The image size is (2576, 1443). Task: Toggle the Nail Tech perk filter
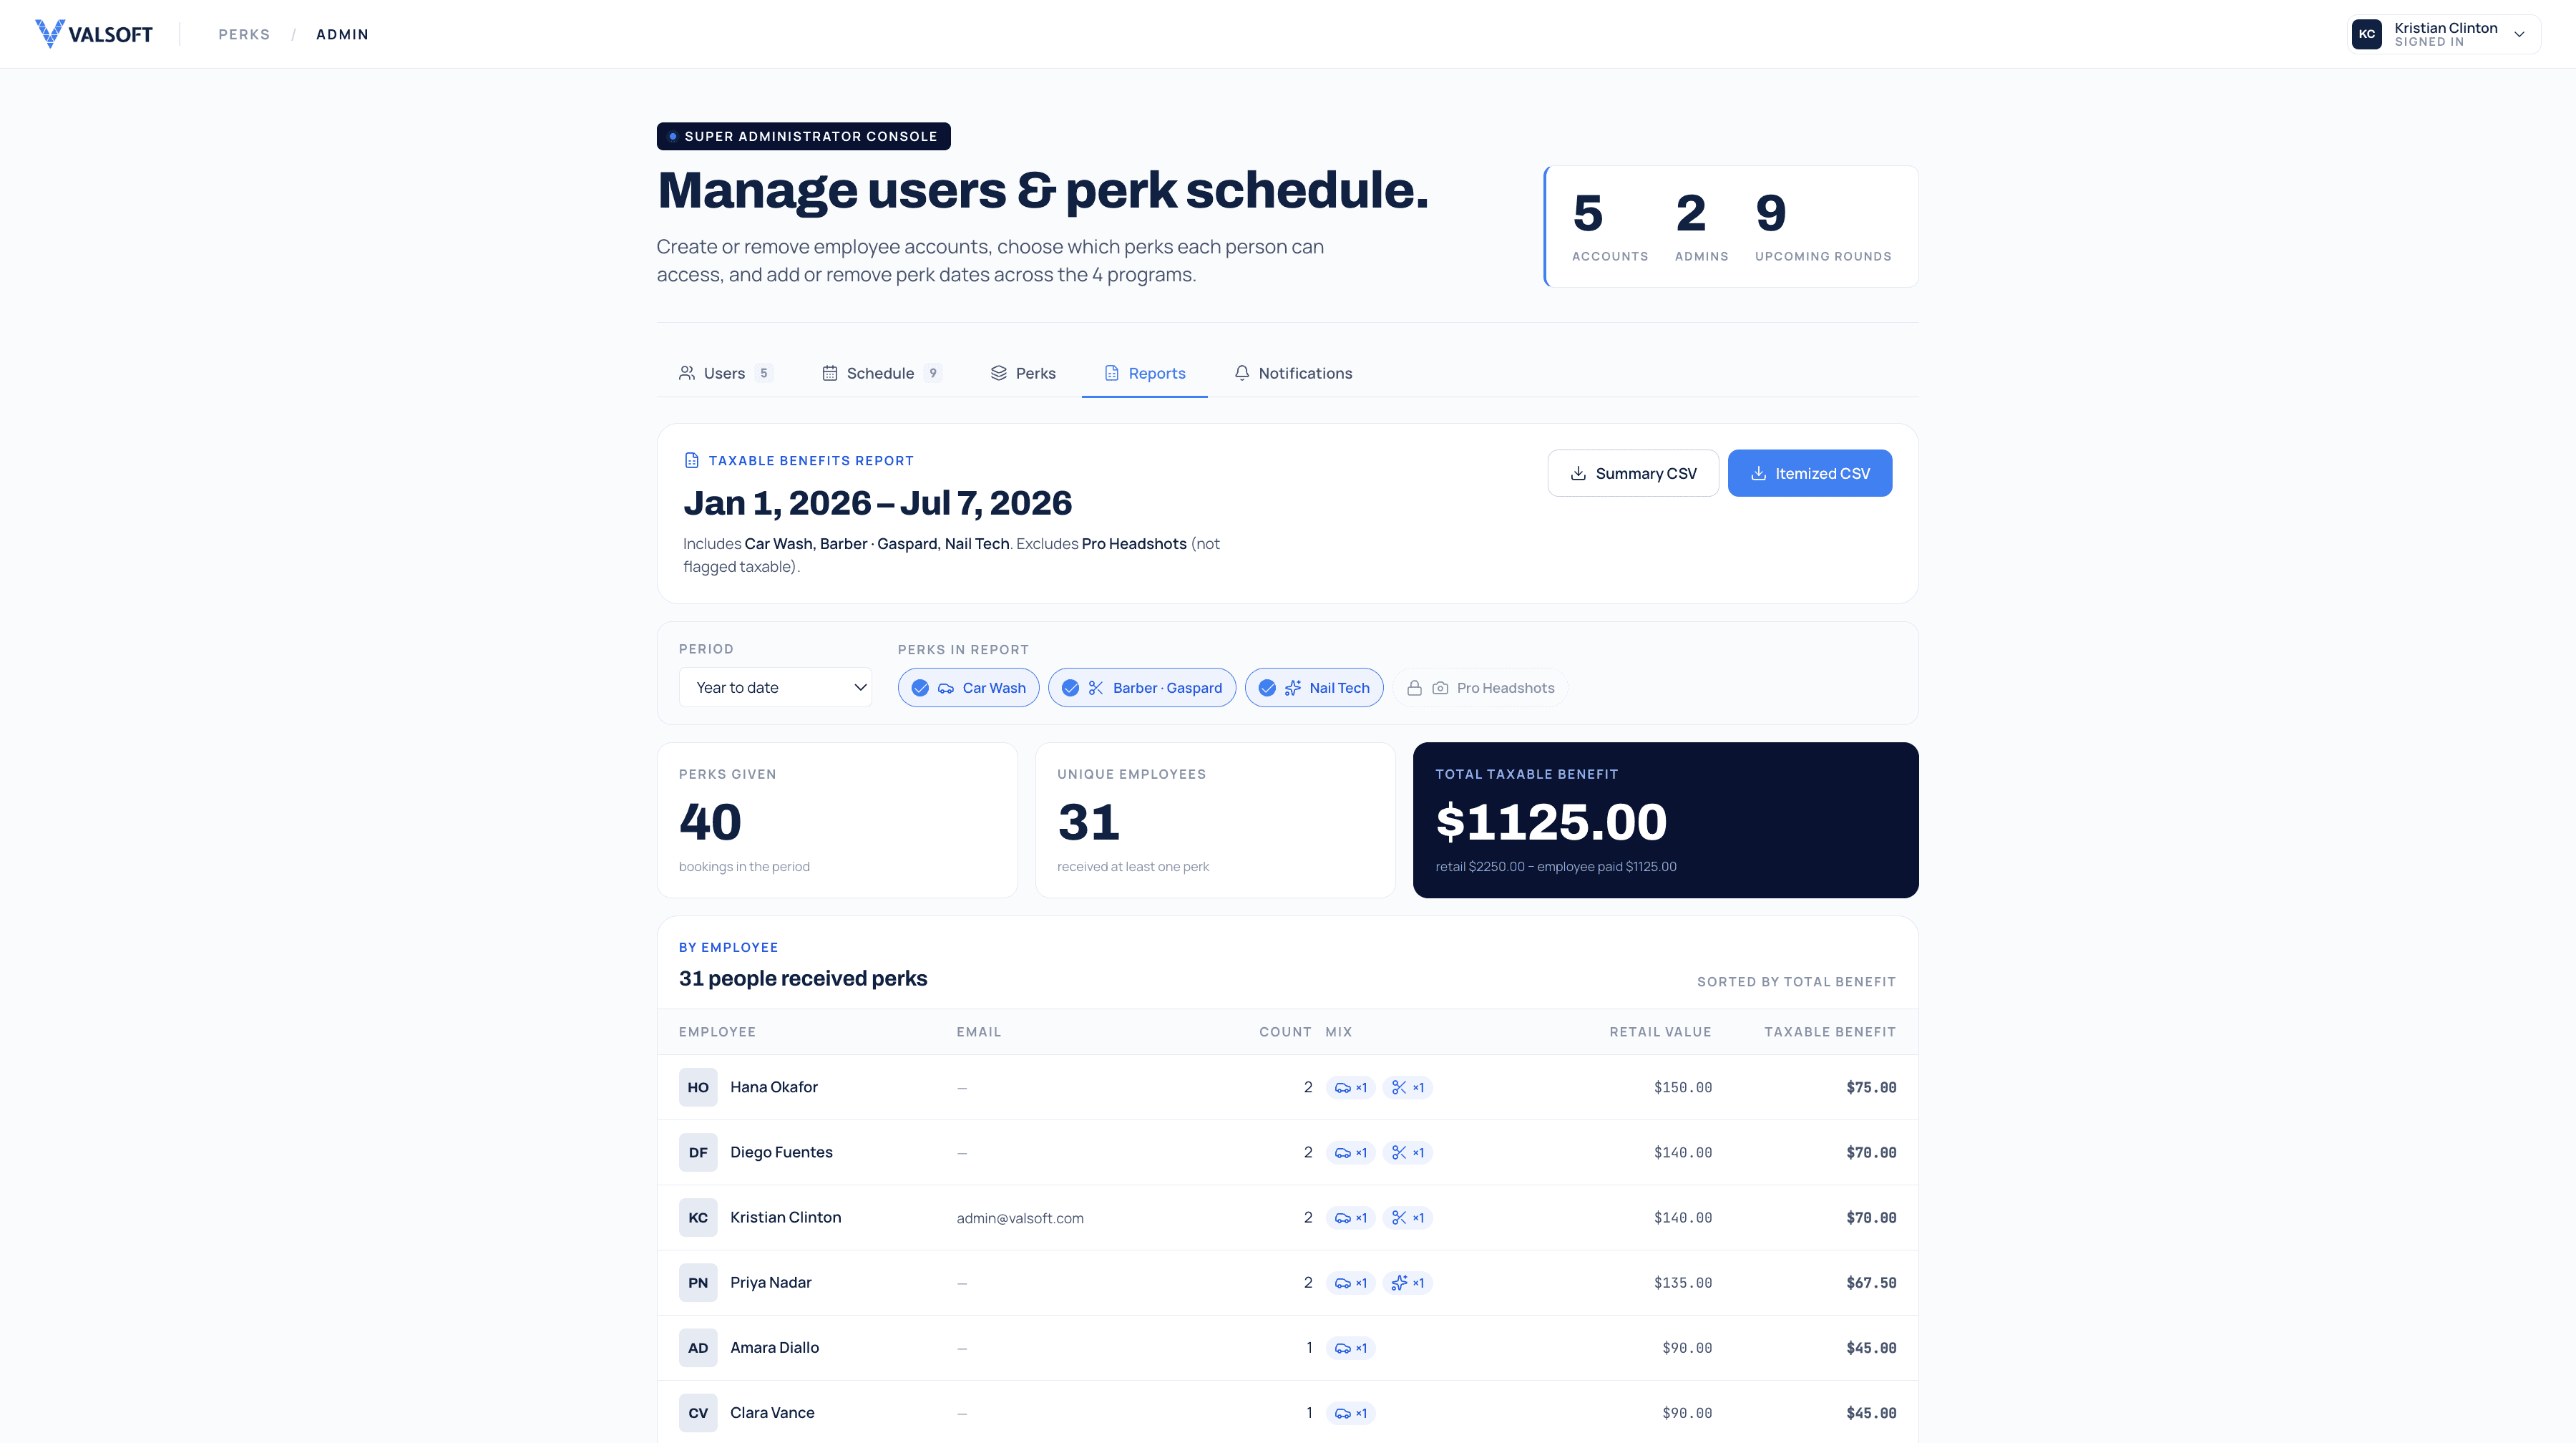1314,688
